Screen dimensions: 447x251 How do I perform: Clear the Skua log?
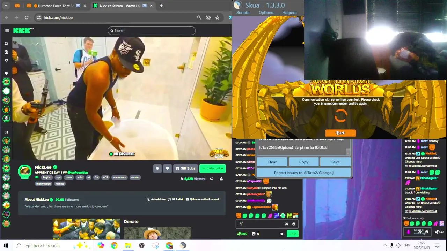coord(272,162)
